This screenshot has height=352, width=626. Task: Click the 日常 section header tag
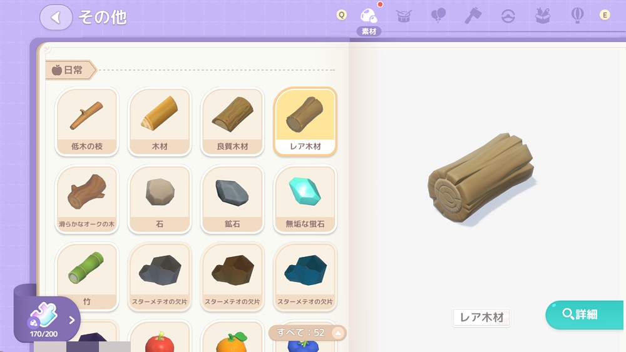pos(71,70)
